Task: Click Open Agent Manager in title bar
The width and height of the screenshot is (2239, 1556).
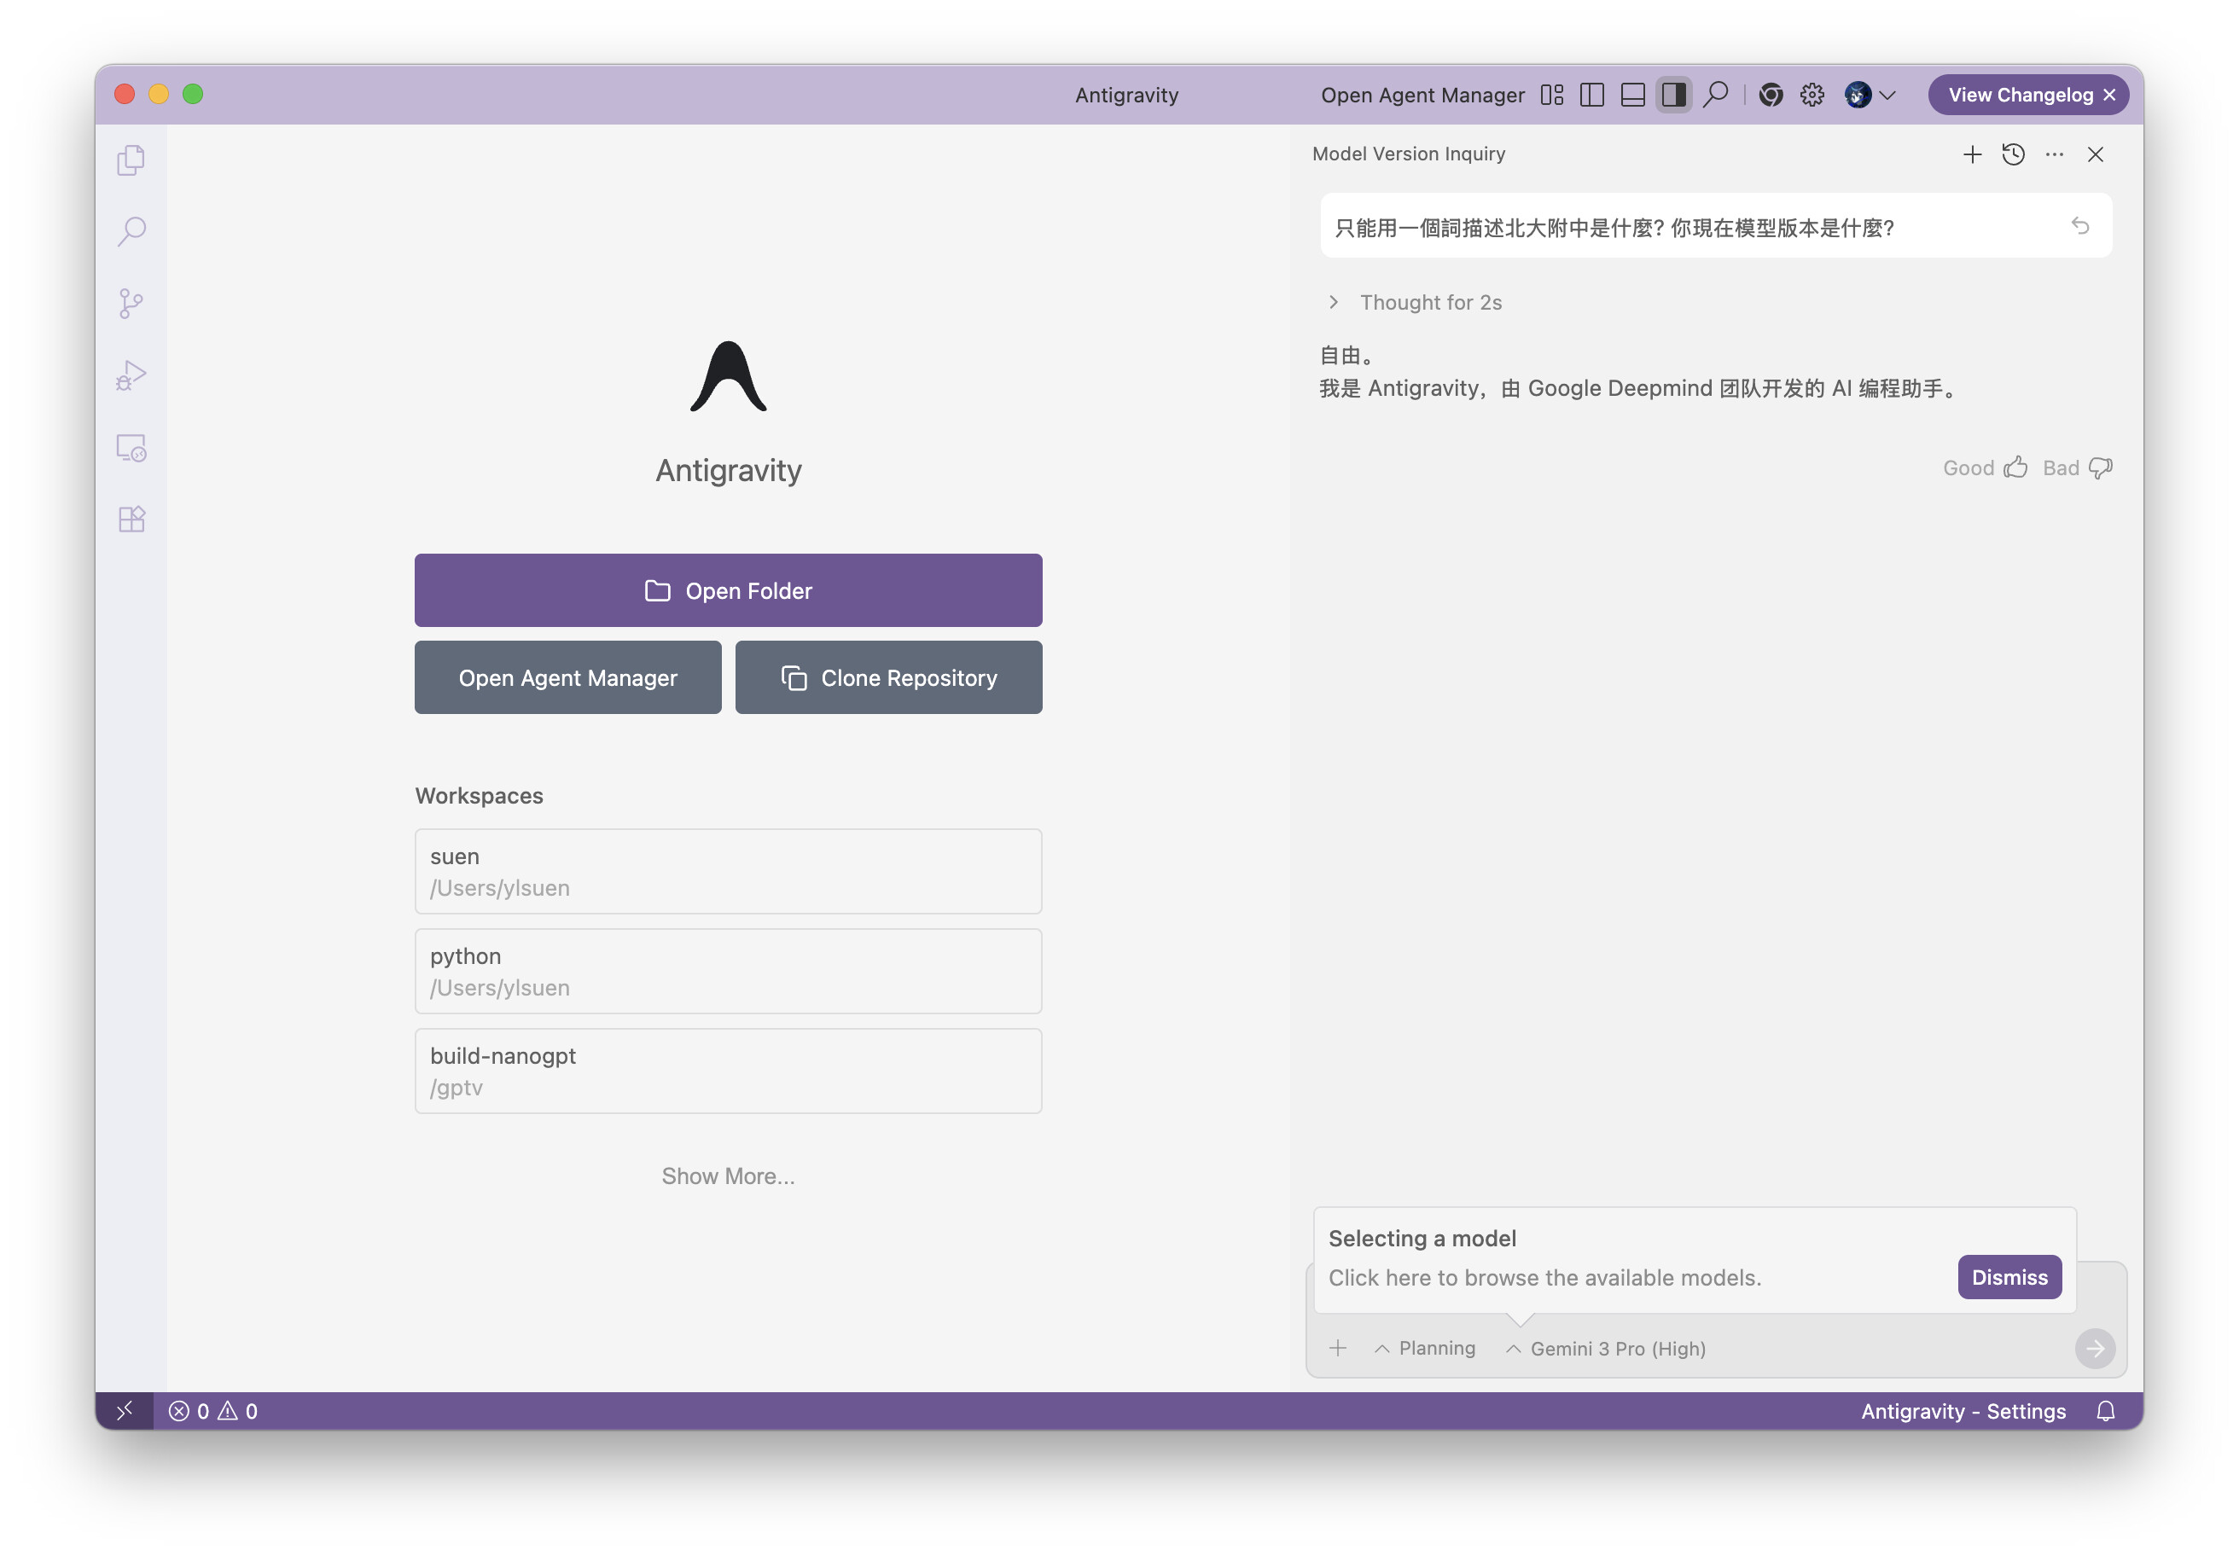Action: tap(1422, 95)
